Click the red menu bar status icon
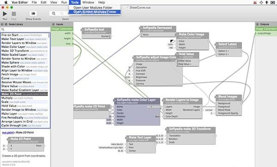277x167 pixels. tap(255, 2)
